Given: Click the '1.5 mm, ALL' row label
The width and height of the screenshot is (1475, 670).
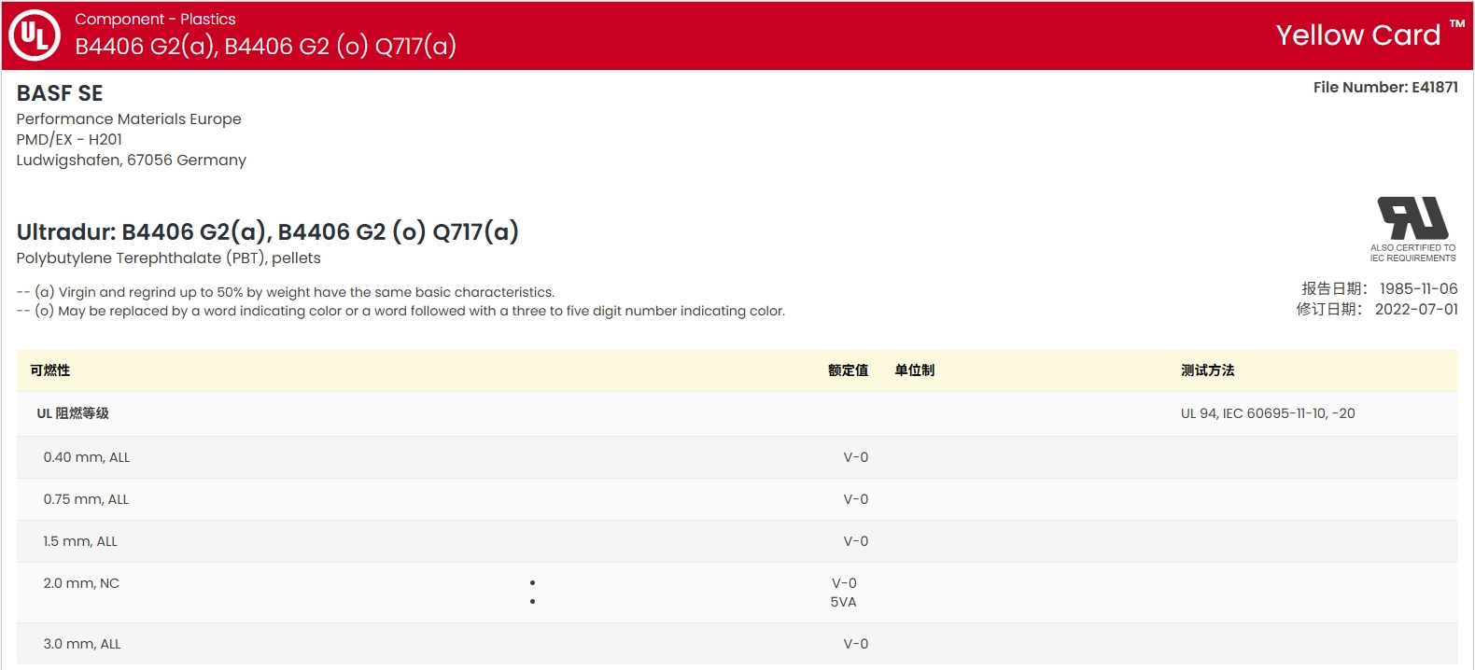Looking at the screenshot, I should [x=80, y=541].
